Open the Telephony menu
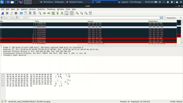 pyautogui.click(x=51, y=9)
